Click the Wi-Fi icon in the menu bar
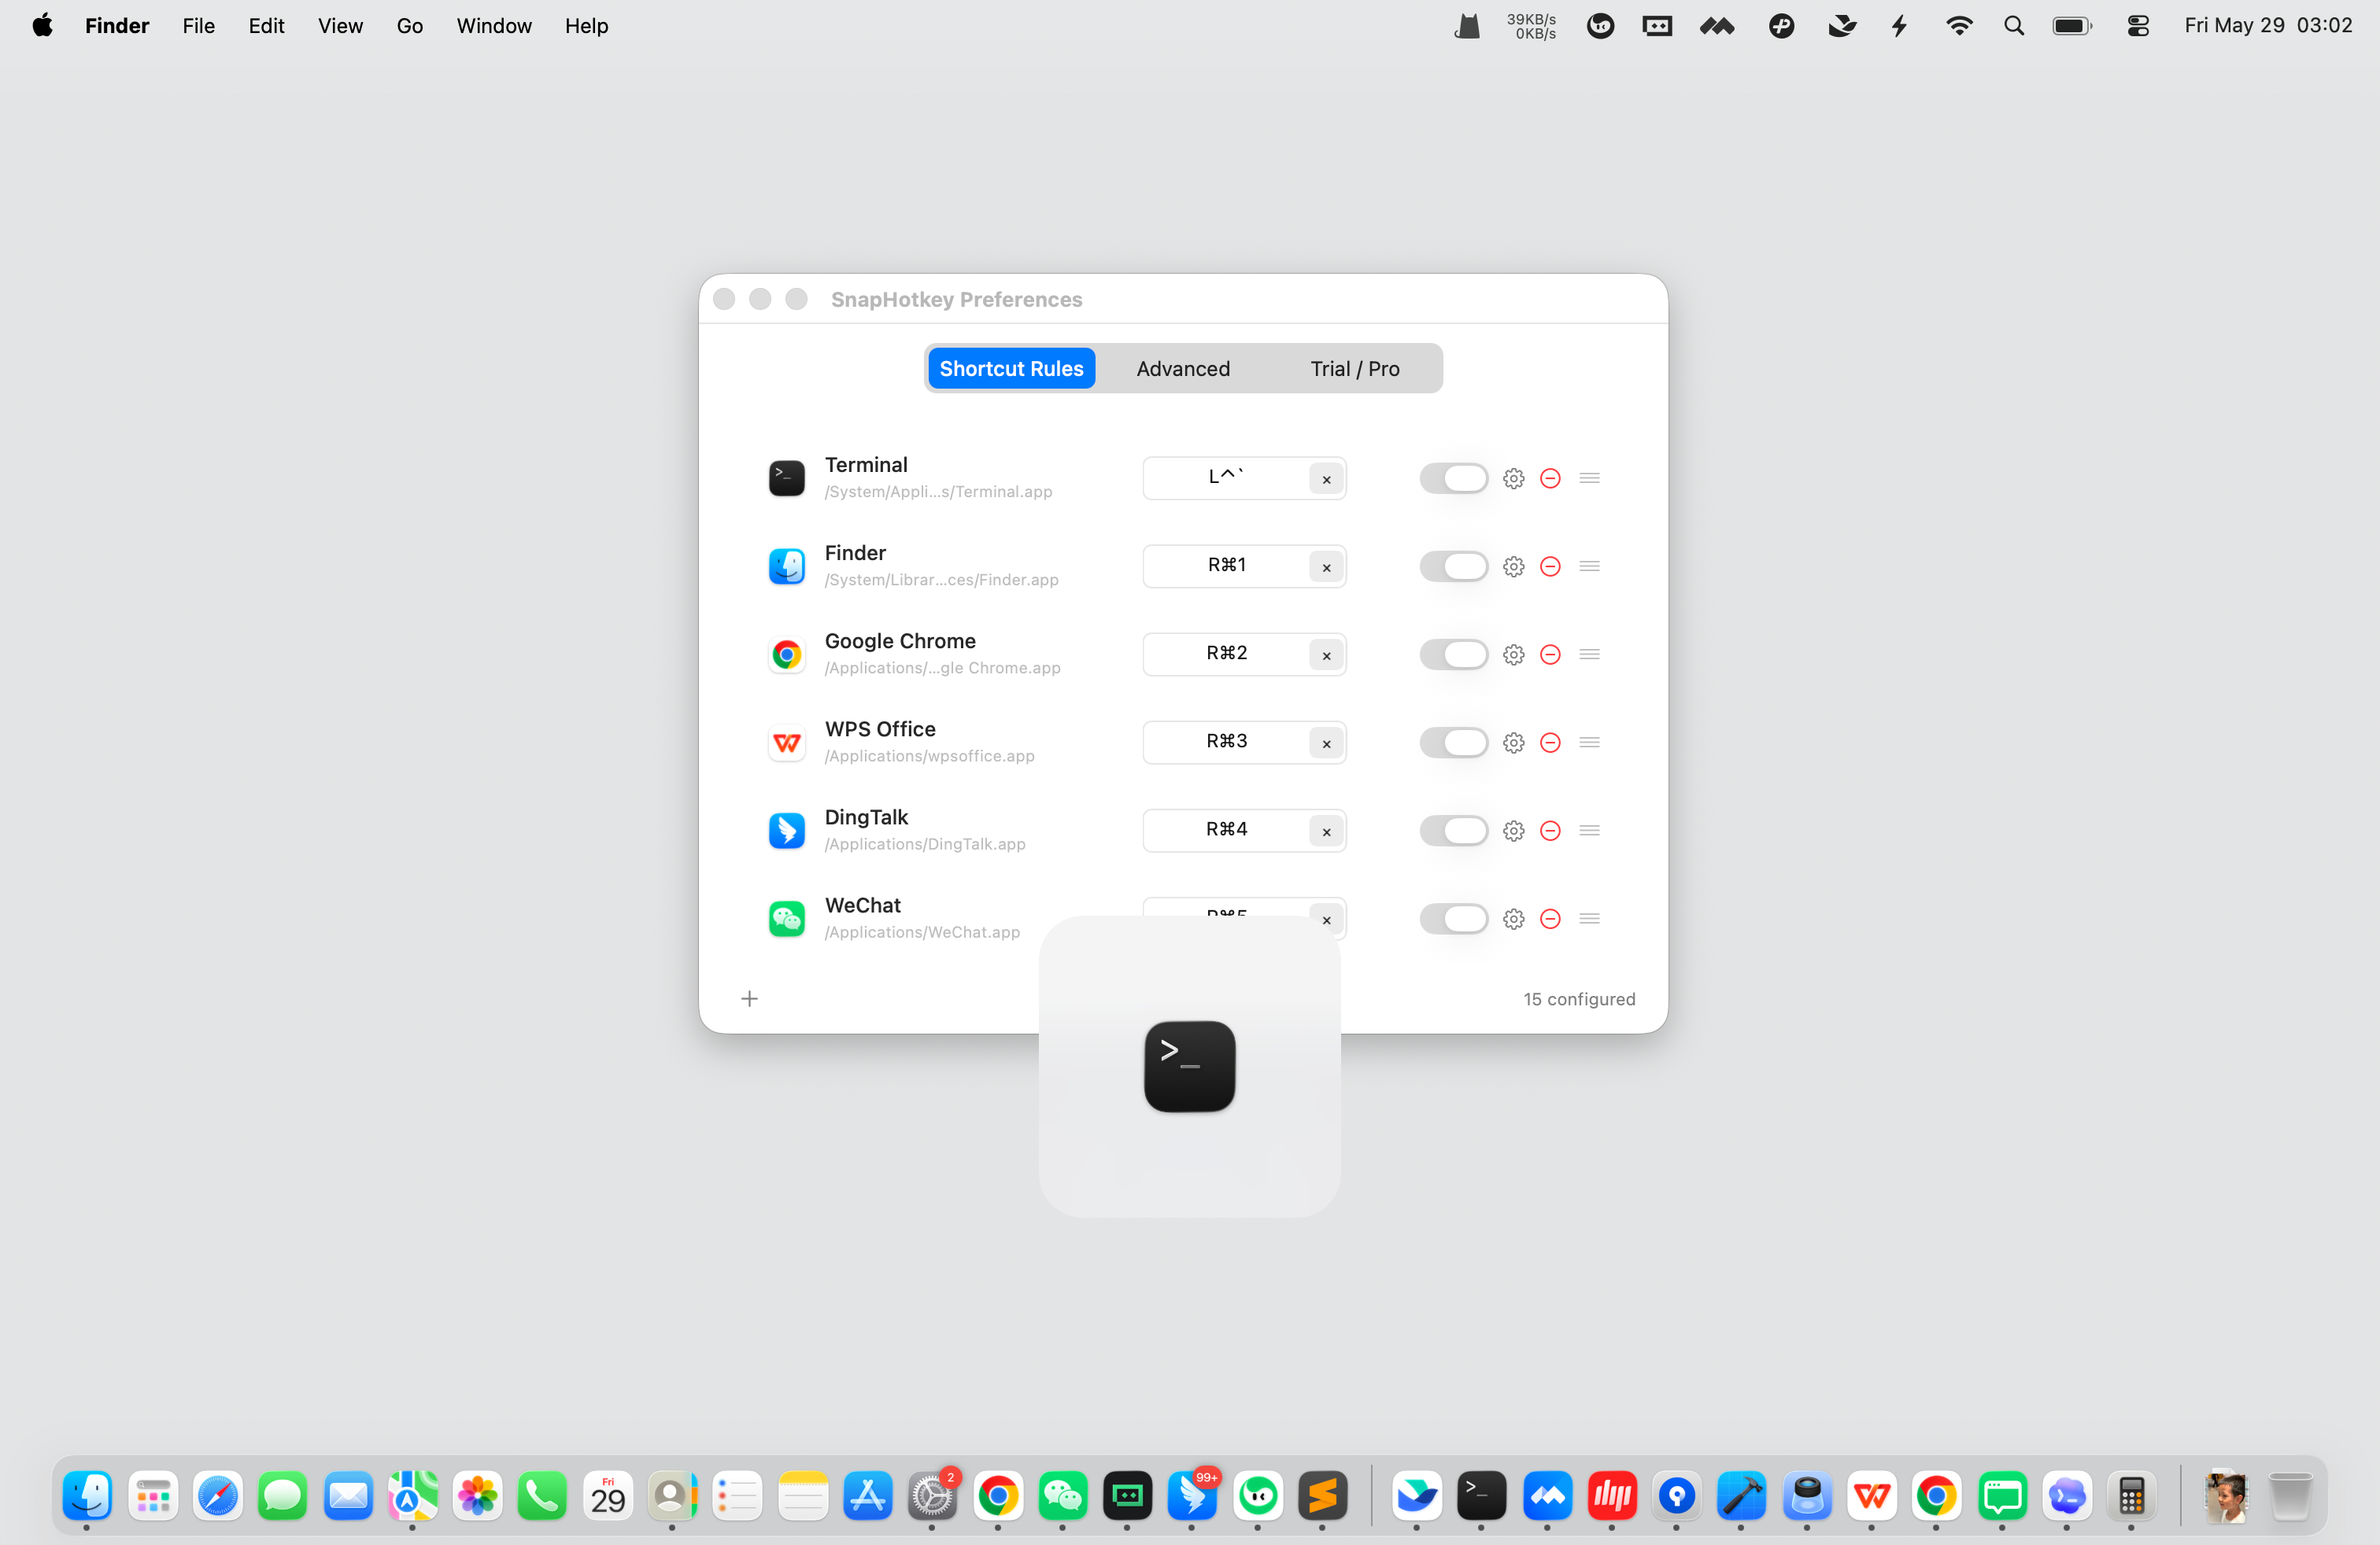2380x1545 pixels. (x=1958, y=26)
